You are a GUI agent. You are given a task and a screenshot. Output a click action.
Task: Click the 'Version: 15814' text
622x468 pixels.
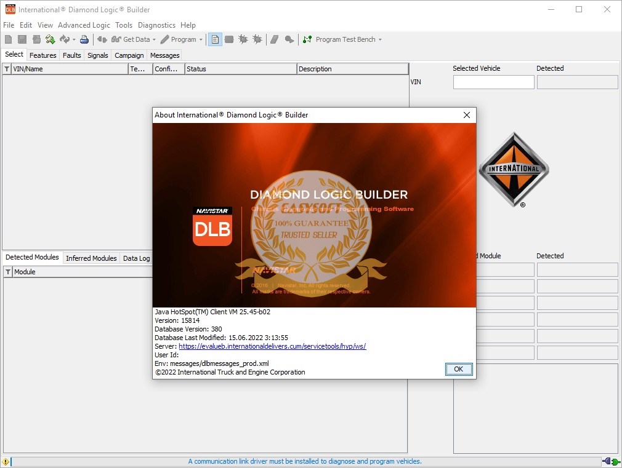177,320
